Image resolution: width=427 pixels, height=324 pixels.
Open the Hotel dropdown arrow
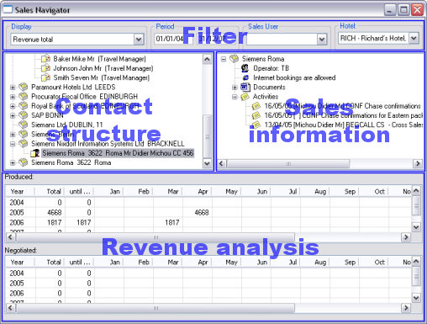(x=414, y=38)
